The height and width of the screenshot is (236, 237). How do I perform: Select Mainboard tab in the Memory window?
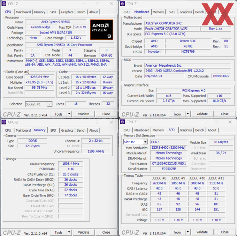(23, 130)
